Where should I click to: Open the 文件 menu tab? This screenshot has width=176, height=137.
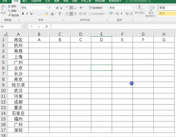click(x=5, y=1)
